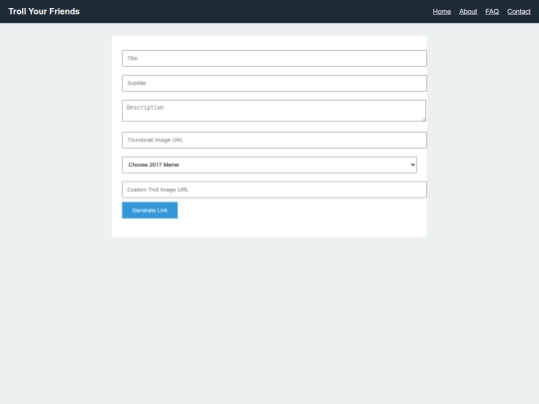Image resolution: width=539 pixels, height=404 pixels.
Task: Grab the Description textarea resize handle
Action: click(x=423, y=119)
